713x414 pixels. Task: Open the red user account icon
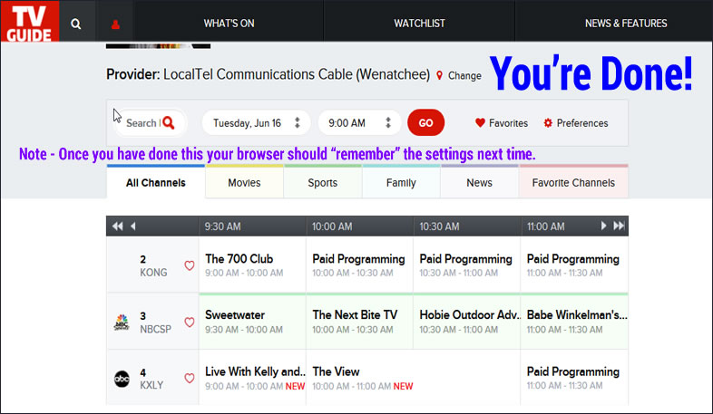click(115, 24)
